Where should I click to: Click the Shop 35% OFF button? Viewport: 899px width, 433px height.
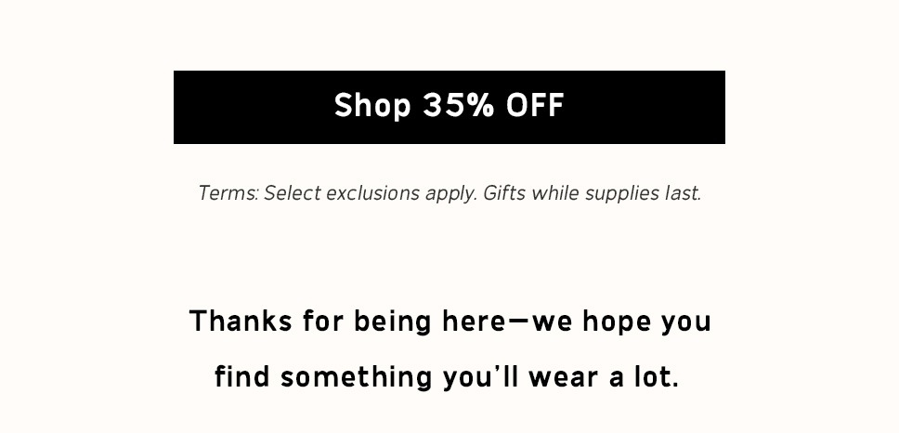pos(449,107)
